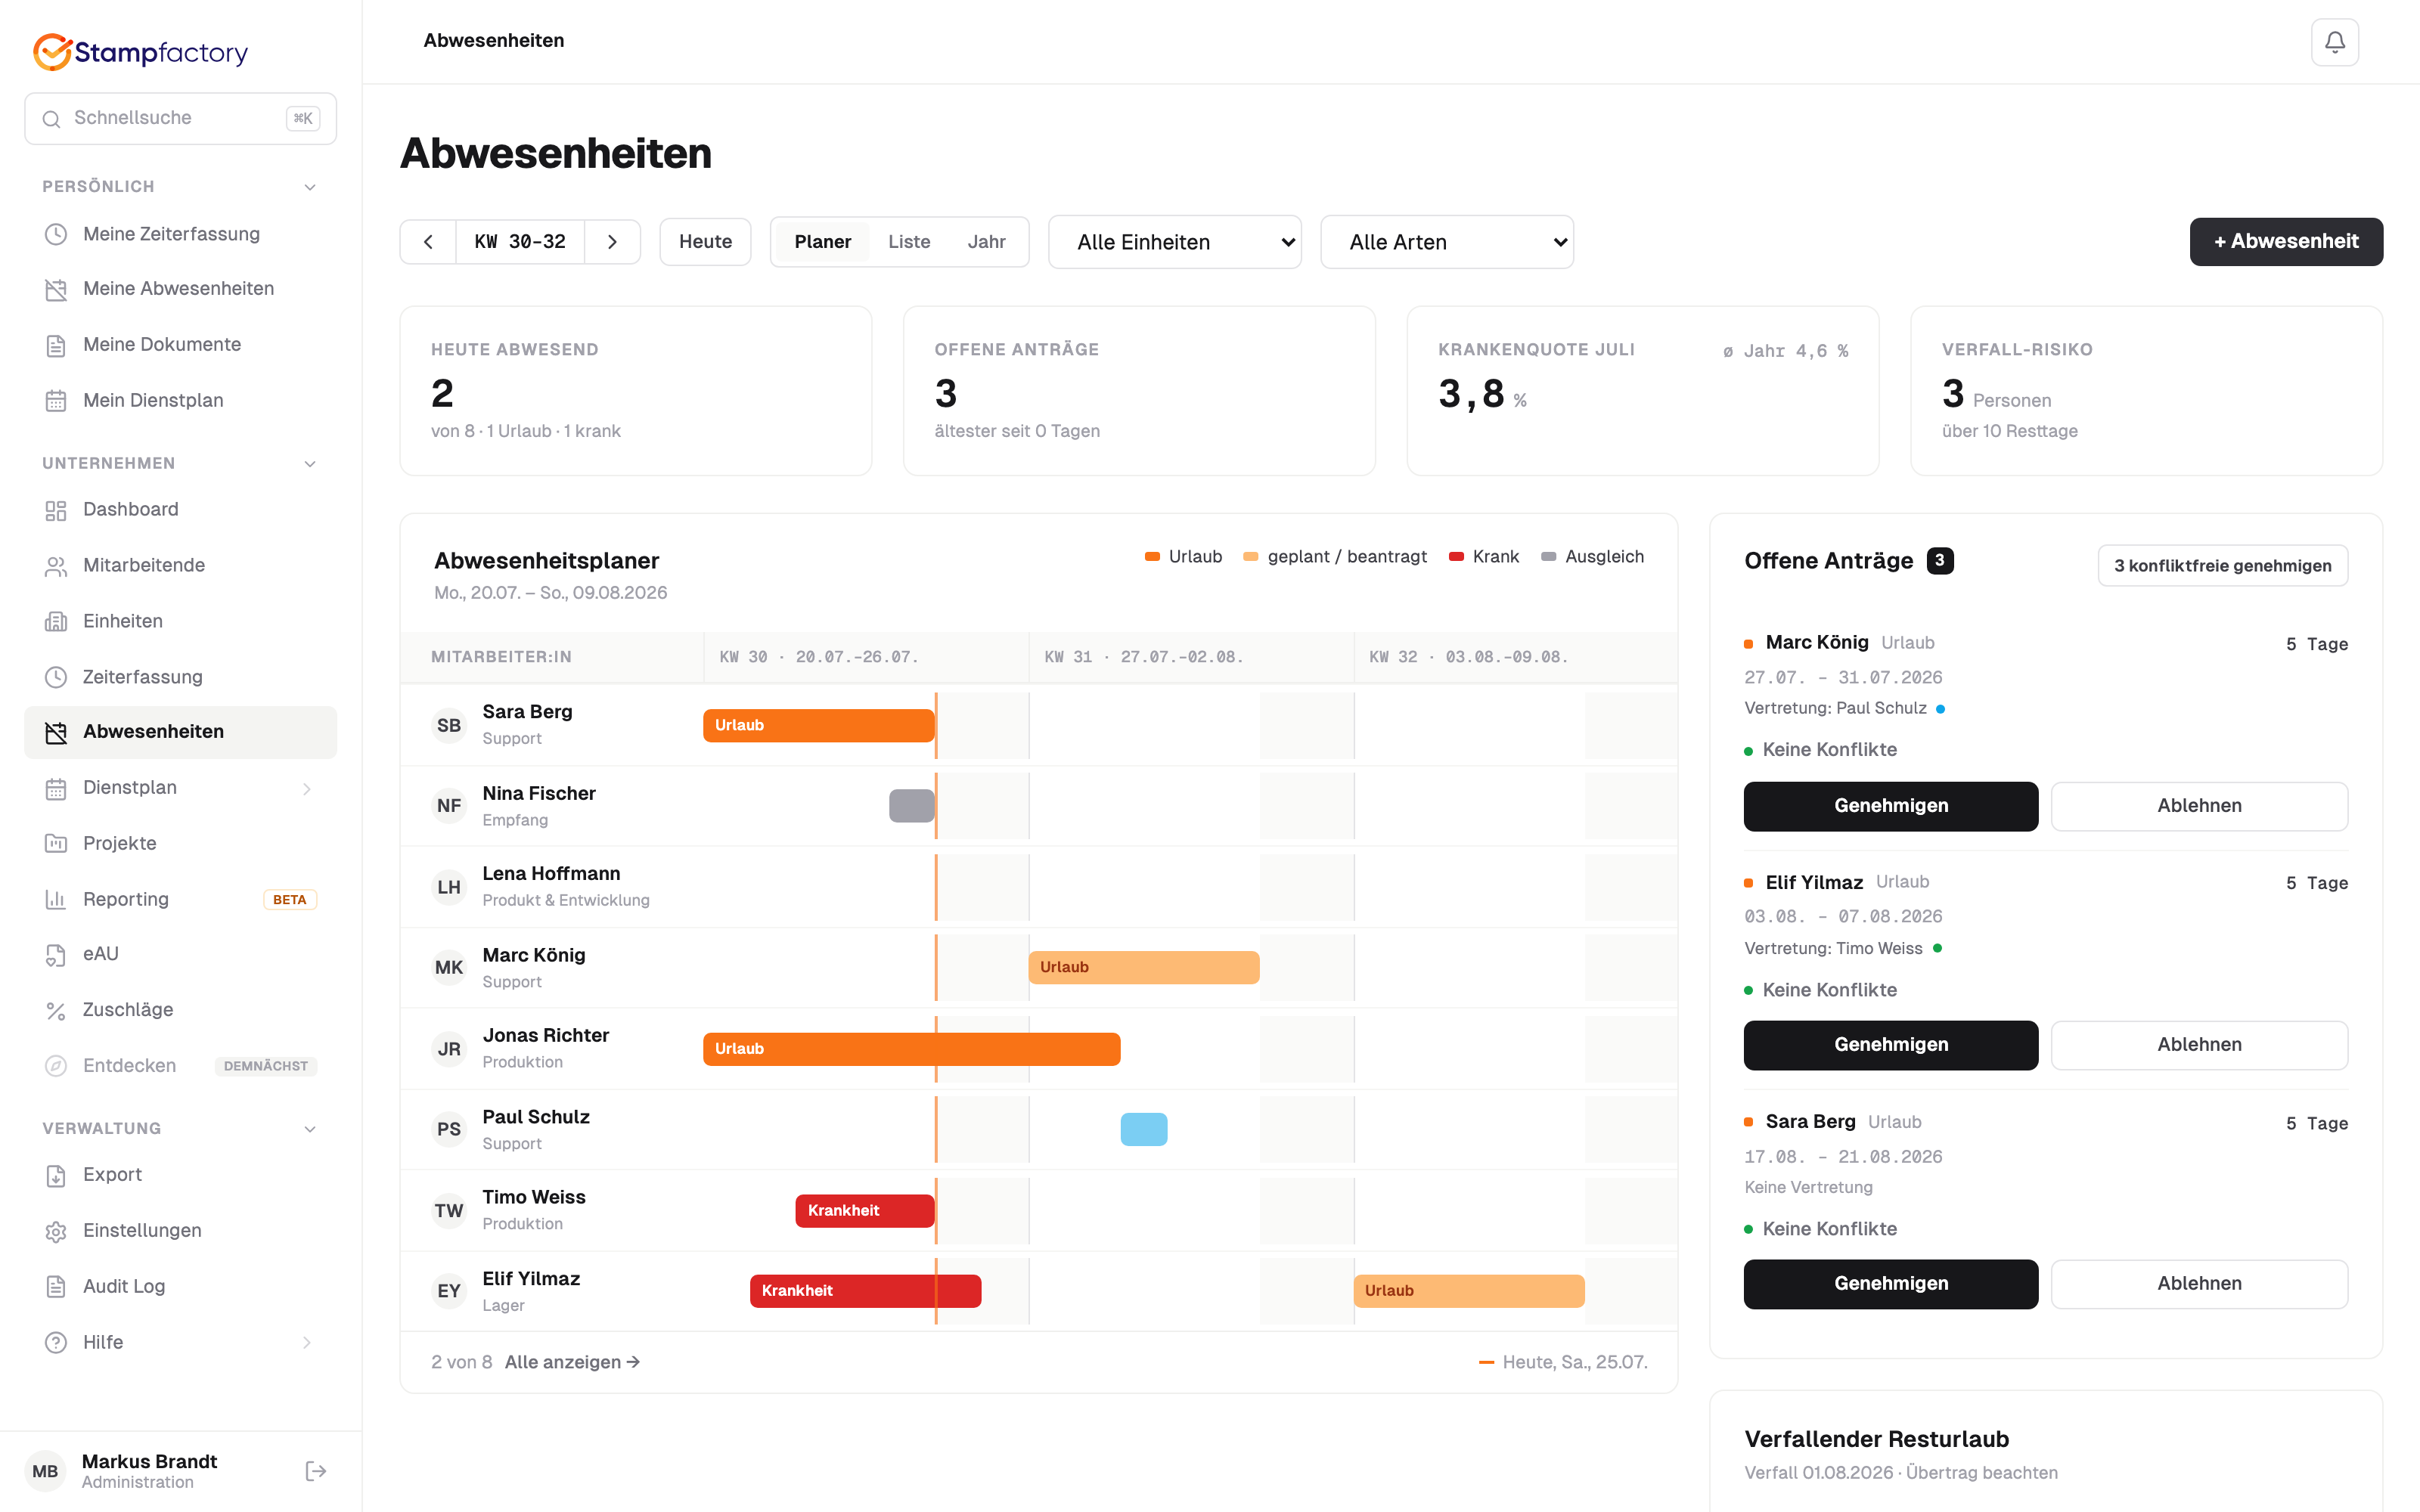Switch to Jahr view
The height and width of the screenshot is (1512, 2420).
tap(986, 242)
